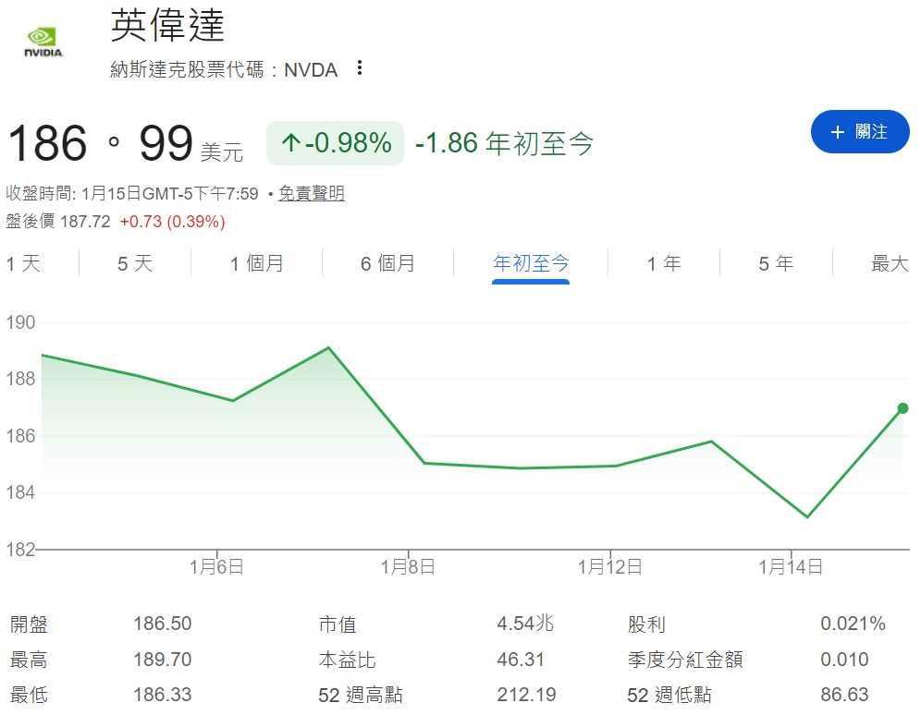Click the 52 週高點 value 212.19
This screenshot has height=715, width=921.
[527, 693]
